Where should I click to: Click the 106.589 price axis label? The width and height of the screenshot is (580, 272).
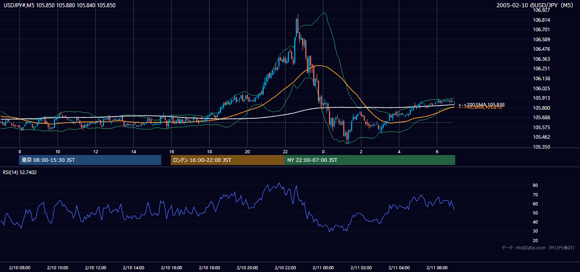(541, 39)
